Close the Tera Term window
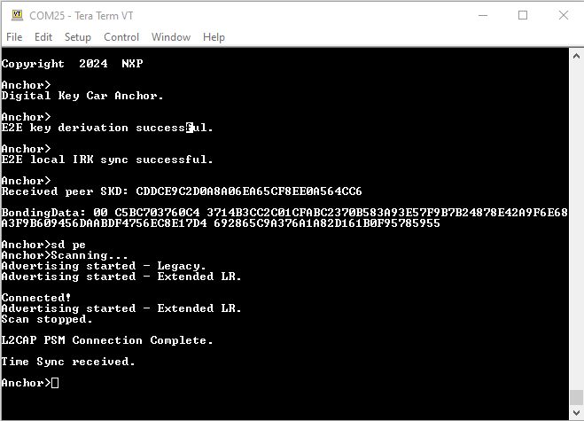584x421 pixels. pyautogui.click(x=564, y=15)
